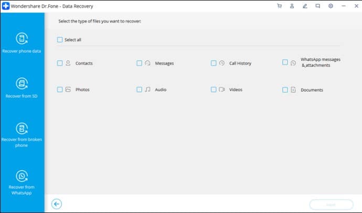Click the feedback pencil icon

pyautogui.click(x=305, y=6)
